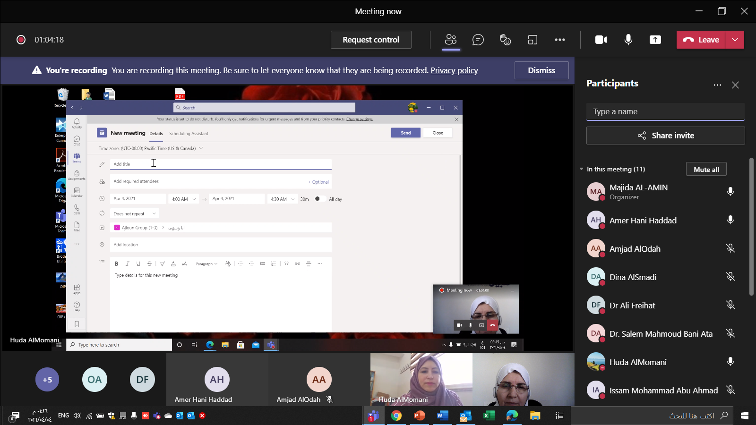Open Outlook mail from the taskbar
Screen dimensions: 756x425
click(x=465, y=416)
